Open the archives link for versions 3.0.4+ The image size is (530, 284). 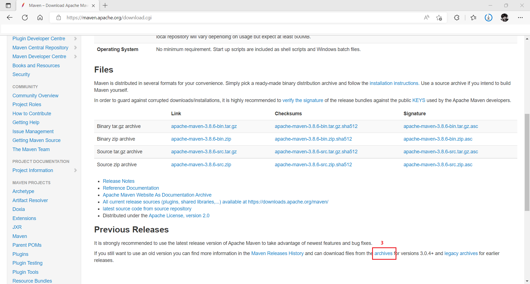point(383,253)
